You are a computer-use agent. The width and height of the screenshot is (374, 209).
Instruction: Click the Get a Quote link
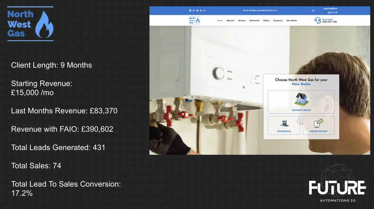pyautogui.click(x=292, y=20)
